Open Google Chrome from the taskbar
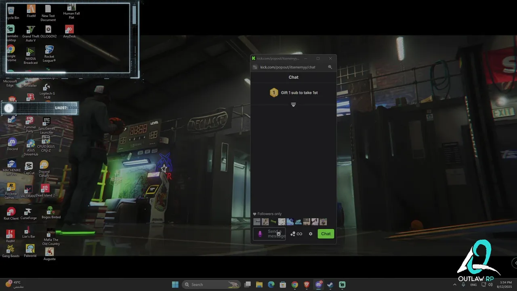 click(x=295, y=285)
